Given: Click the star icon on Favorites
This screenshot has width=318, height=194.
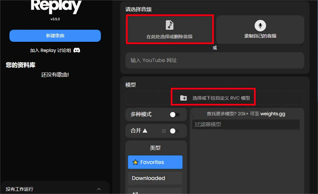Looking at the screenshot, I should [x=135, y=162].
